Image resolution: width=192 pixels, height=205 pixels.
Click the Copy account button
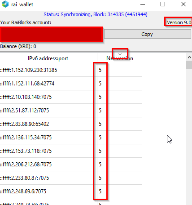pos(148,34)
